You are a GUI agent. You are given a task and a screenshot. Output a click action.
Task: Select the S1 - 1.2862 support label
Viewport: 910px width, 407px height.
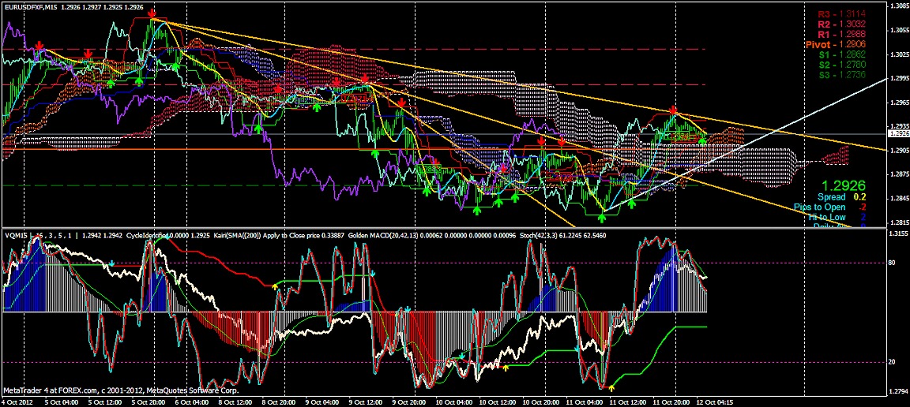pyautogui.click(x=842, y=54)
